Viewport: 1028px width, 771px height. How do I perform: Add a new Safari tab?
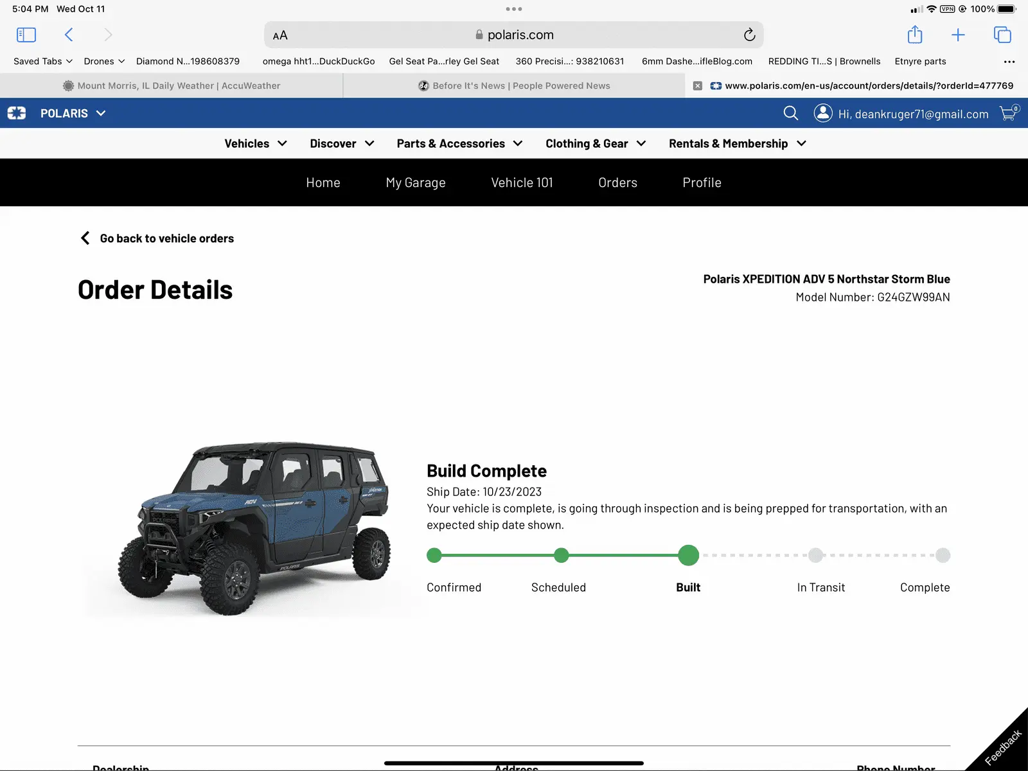click(958, 35)
